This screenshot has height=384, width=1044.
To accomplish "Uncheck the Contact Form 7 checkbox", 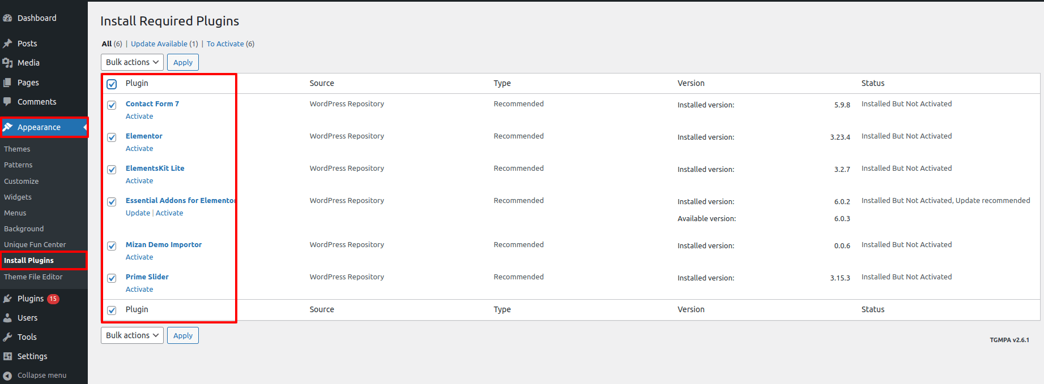I will [x=112, y=105].
